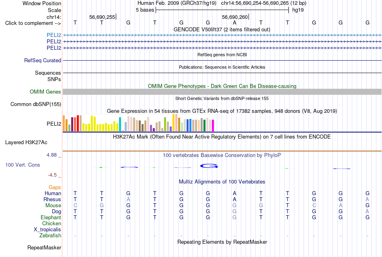The width and height of the screenshot is (382, 257).
Task: Click the green "OMIM Gene Phenotypes" track title
Action: (x=222, y=86)
